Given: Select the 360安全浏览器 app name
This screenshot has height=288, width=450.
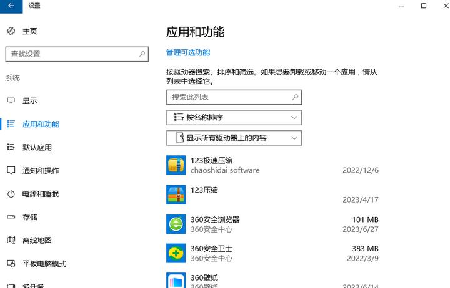Looking at the screenshot, I should coord(215,219).
